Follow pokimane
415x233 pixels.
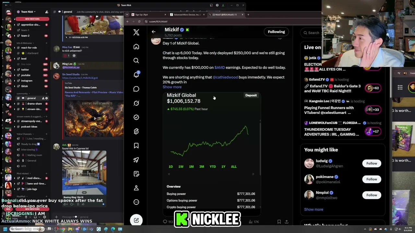click(372, 179)
